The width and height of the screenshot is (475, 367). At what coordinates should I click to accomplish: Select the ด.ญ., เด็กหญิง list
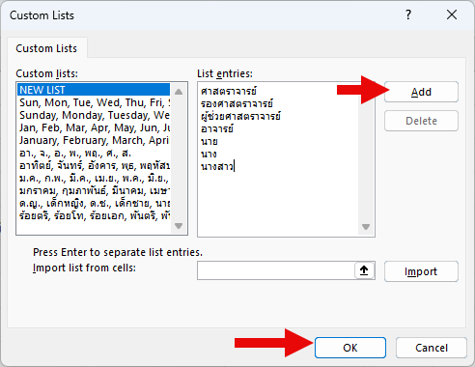click(x=94, y=203)
